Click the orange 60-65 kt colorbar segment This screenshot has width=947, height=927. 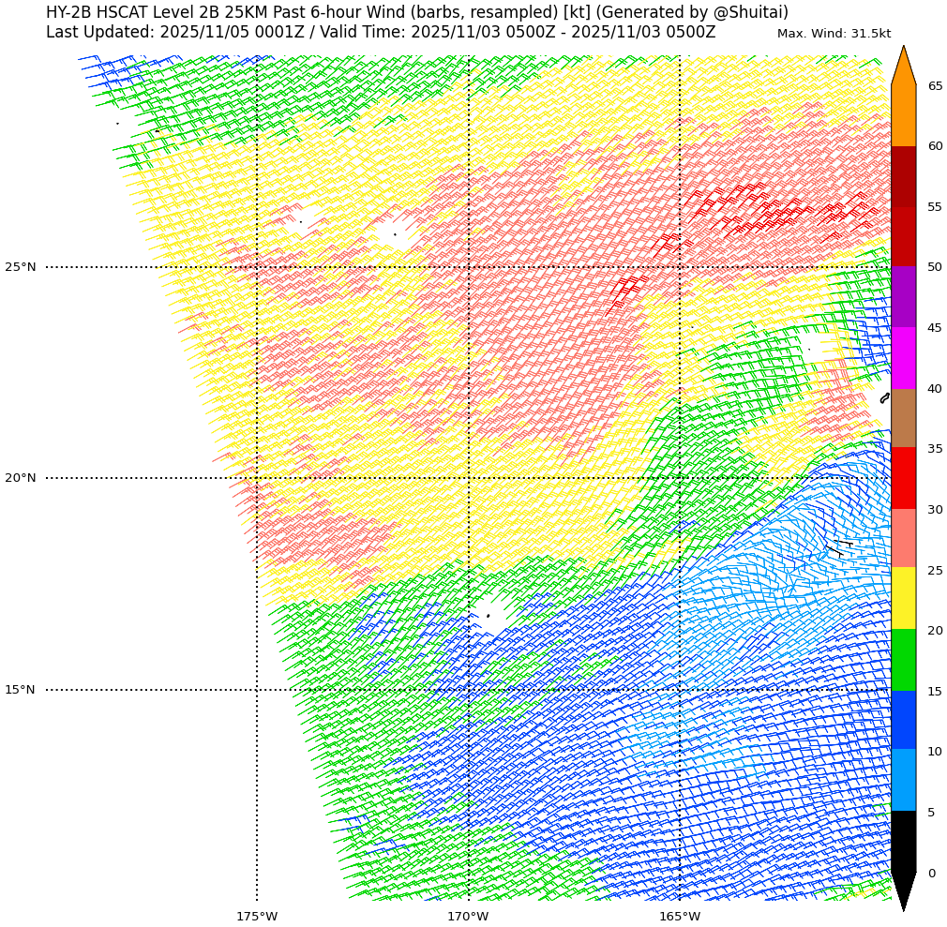tap(903, 115)
